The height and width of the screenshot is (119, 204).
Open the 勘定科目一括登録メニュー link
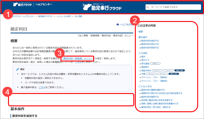click(78, 58)
